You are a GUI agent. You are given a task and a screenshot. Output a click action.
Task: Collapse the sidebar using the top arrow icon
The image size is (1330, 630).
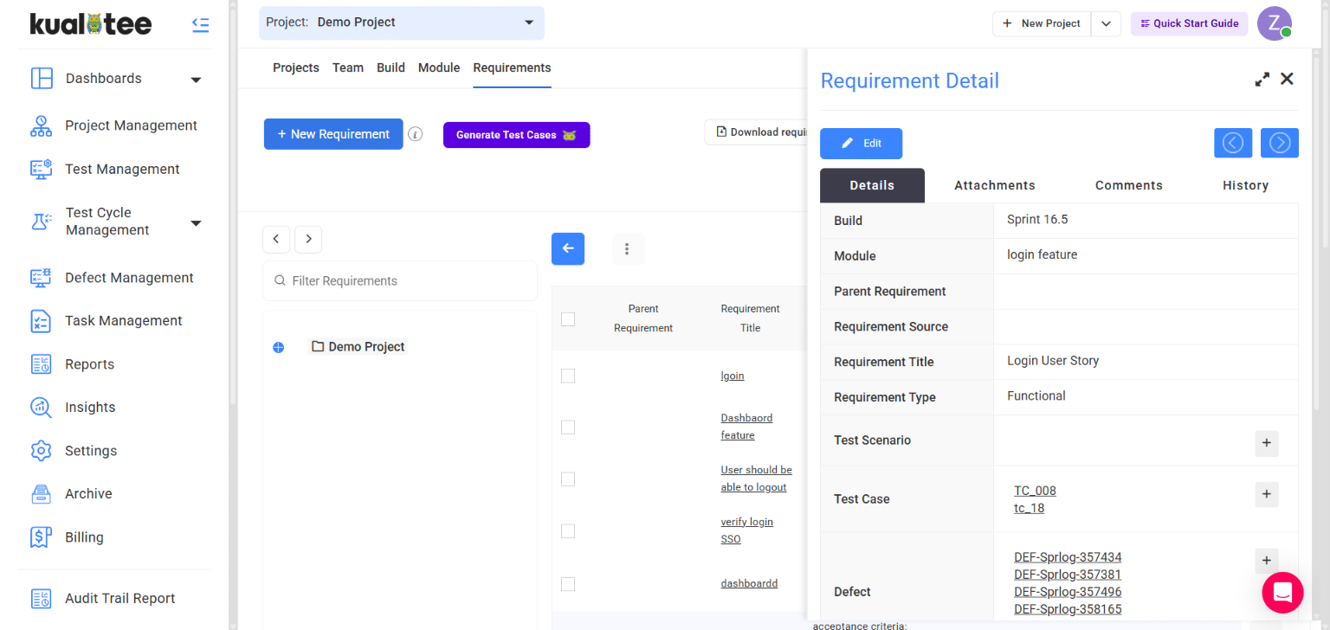click(200, 25)
